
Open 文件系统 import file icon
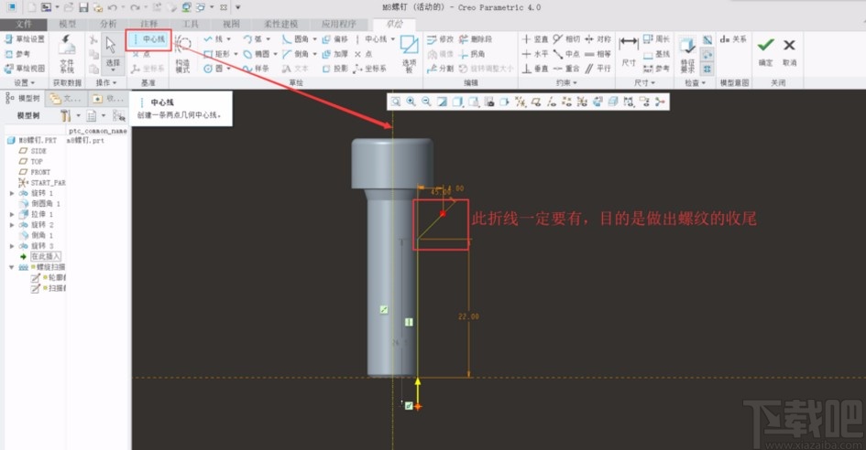click(x=67, y=53)
